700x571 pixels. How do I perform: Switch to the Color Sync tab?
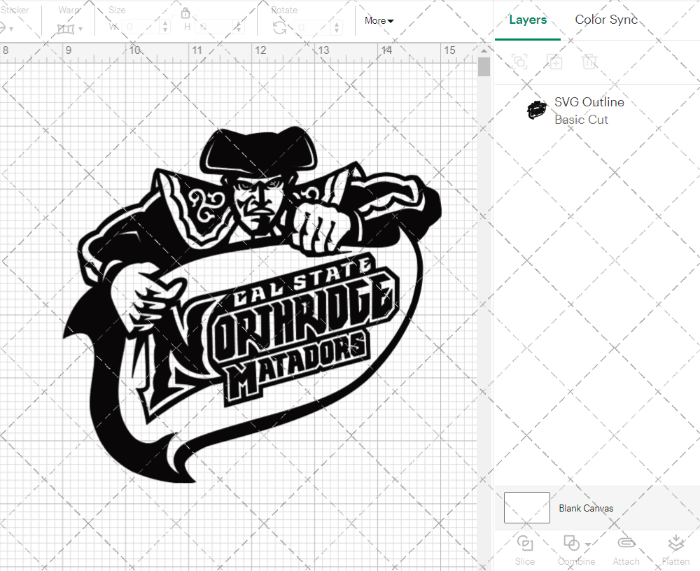pyautogui.click(x=606, y=20)
